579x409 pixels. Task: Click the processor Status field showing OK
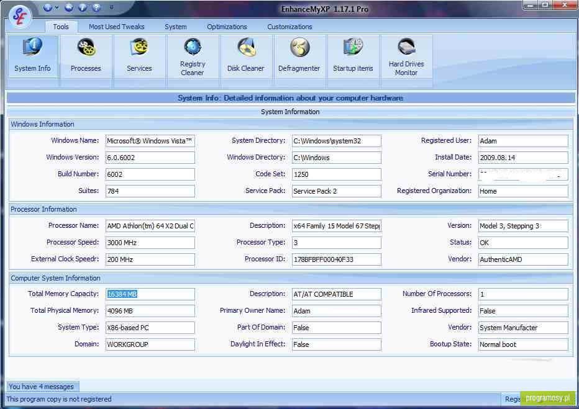523,243
